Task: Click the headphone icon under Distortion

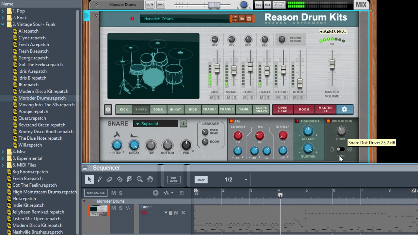Action: tap(332, 149)
